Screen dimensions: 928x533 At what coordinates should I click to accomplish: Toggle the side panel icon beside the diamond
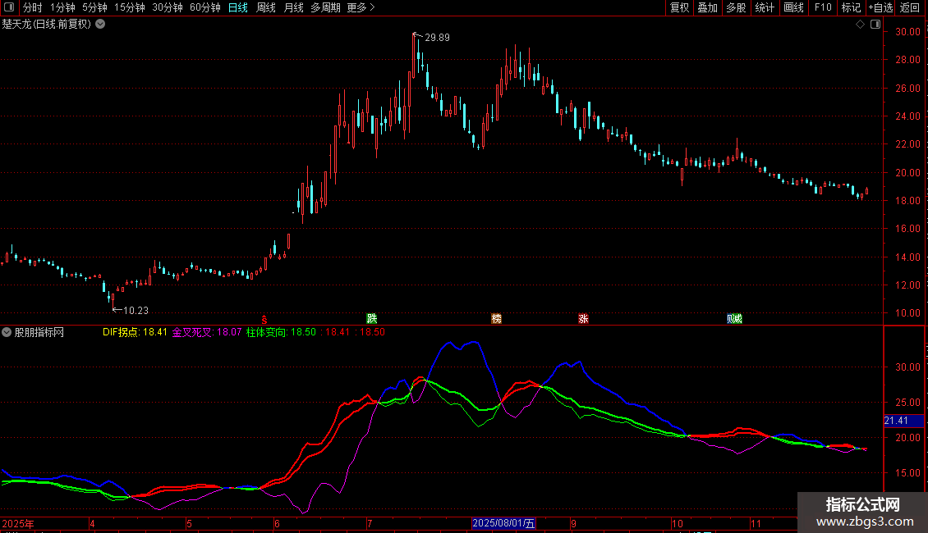(x=874, y=25)
